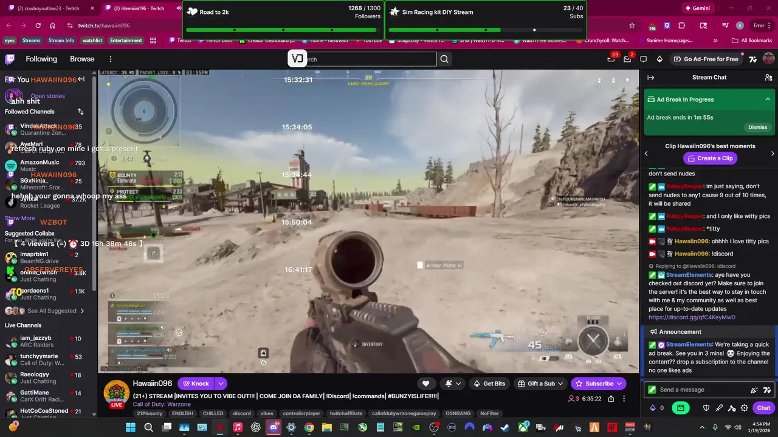Reload the page in Chrome
Screen dimensions: 778x437
point(38,25)
